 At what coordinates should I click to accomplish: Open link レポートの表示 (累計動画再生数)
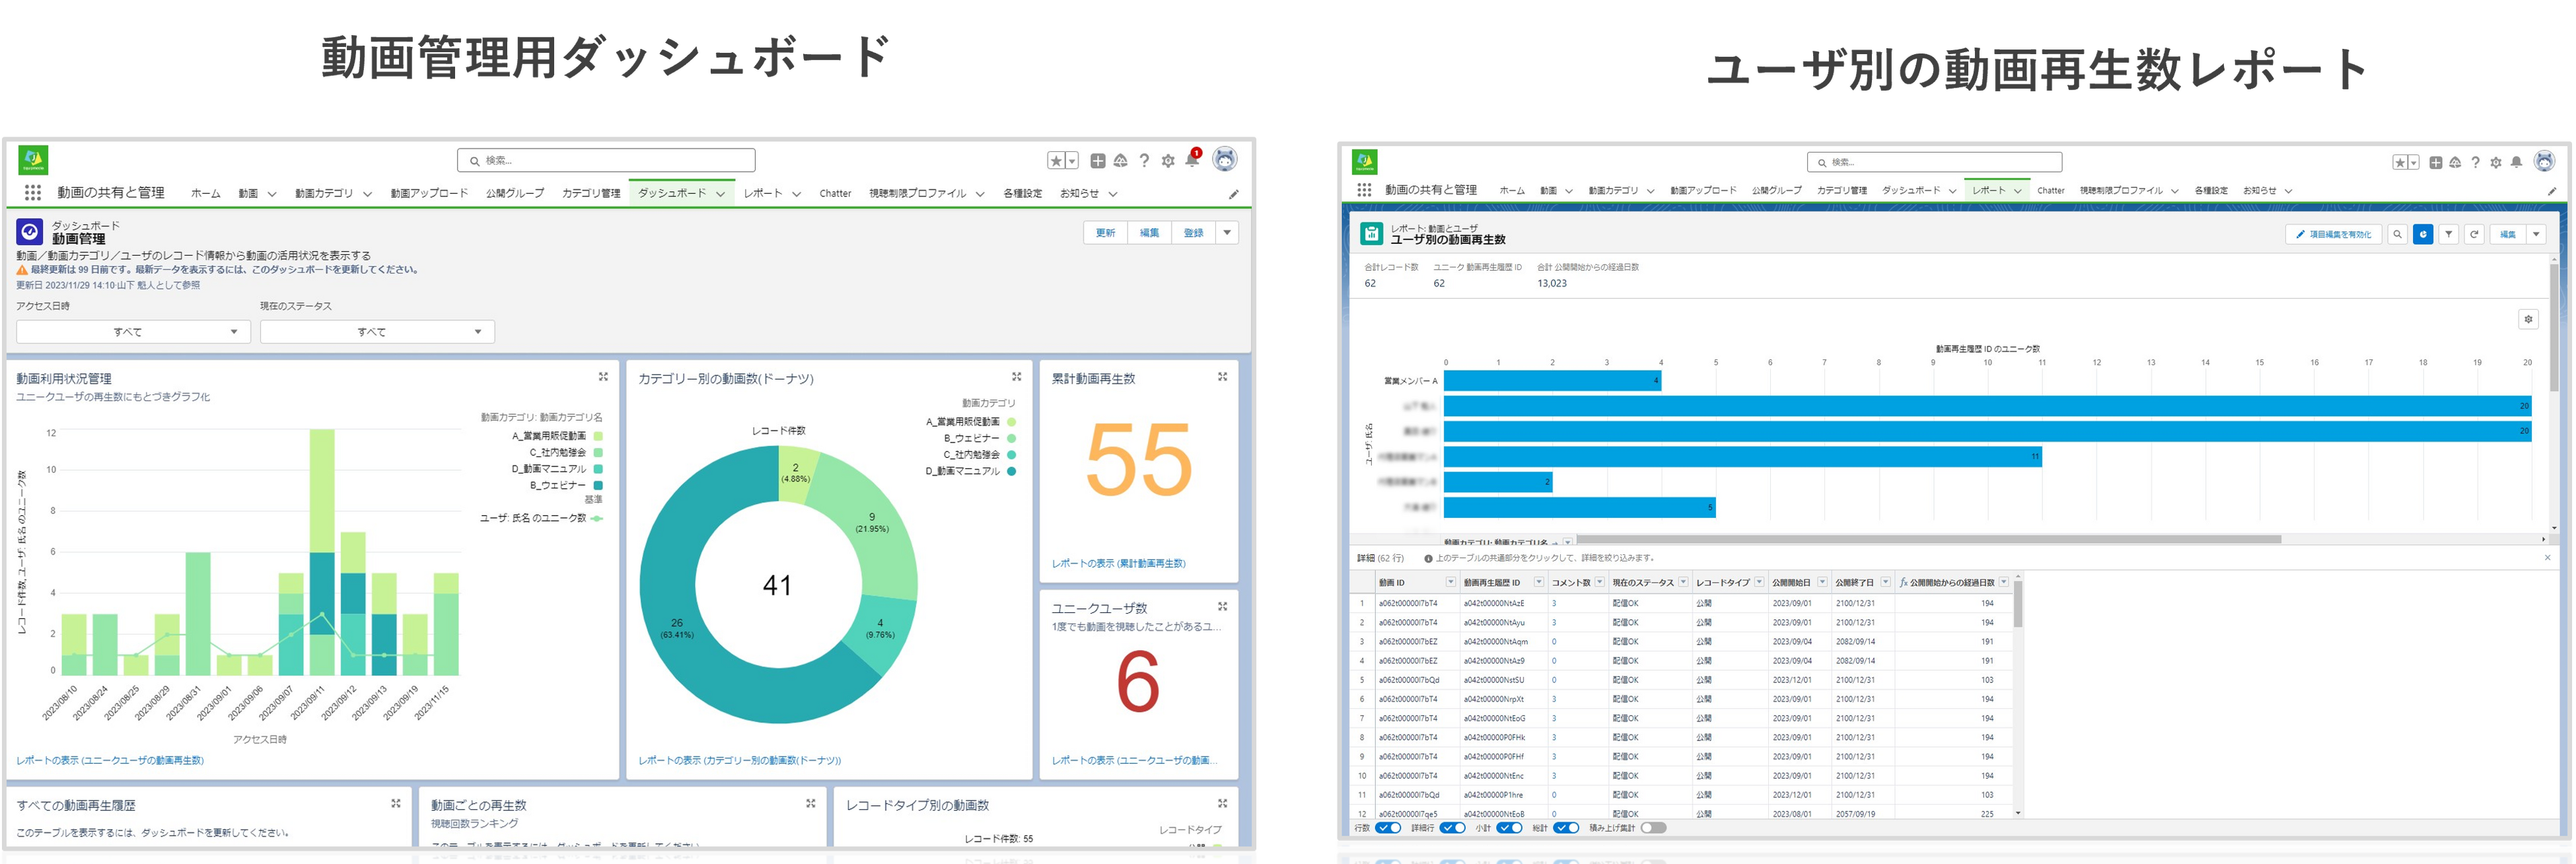1118,564
